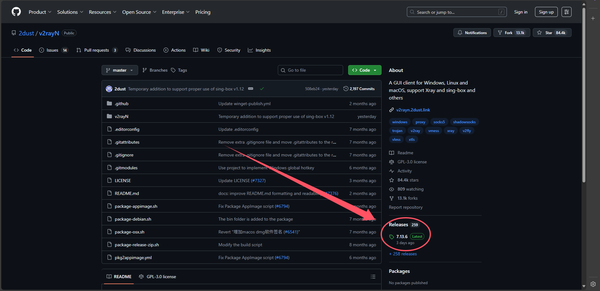
Task: View Branches list
Action: click(x=155, y=70)
